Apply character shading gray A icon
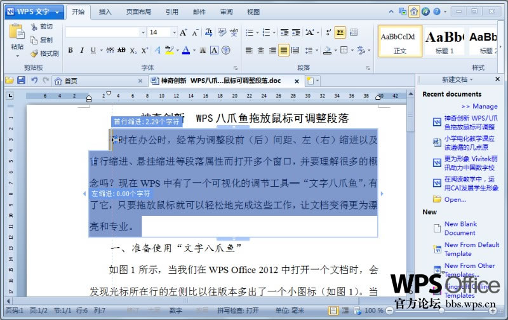 (203, 50)
